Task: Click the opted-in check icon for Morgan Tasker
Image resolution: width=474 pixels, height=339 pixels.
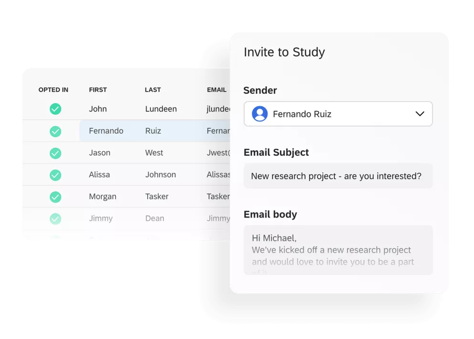Action: click(x=55, y=197)
